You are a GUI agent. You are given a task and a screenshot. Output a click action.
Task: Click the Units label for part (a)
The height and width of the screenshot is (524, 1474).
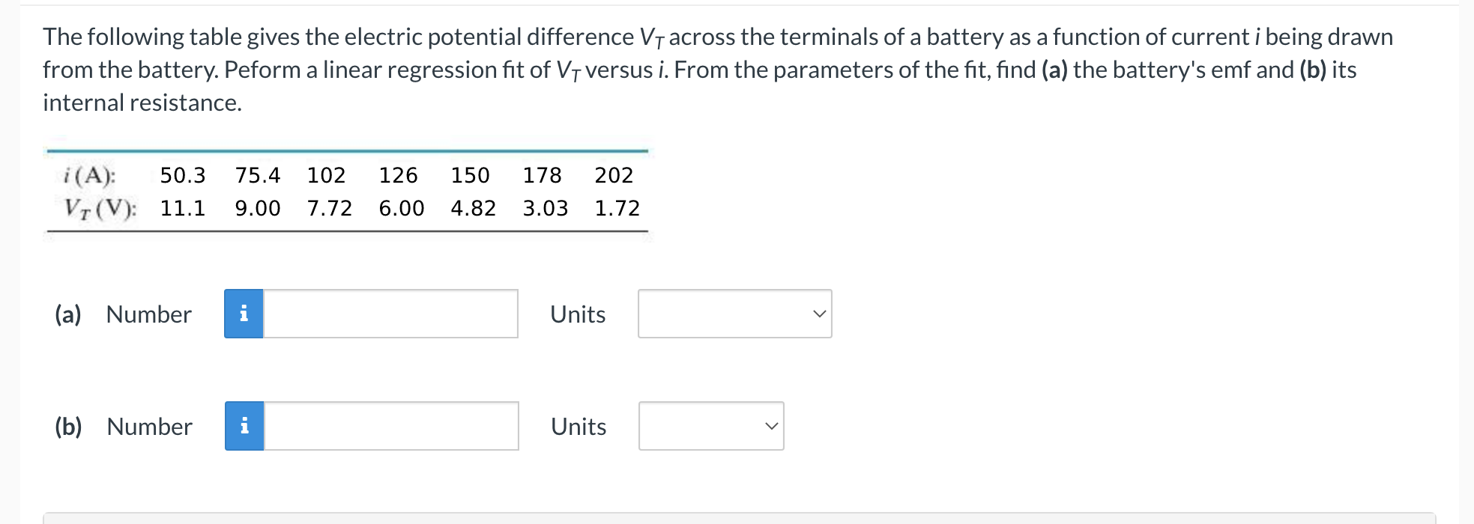pos(578,314)
